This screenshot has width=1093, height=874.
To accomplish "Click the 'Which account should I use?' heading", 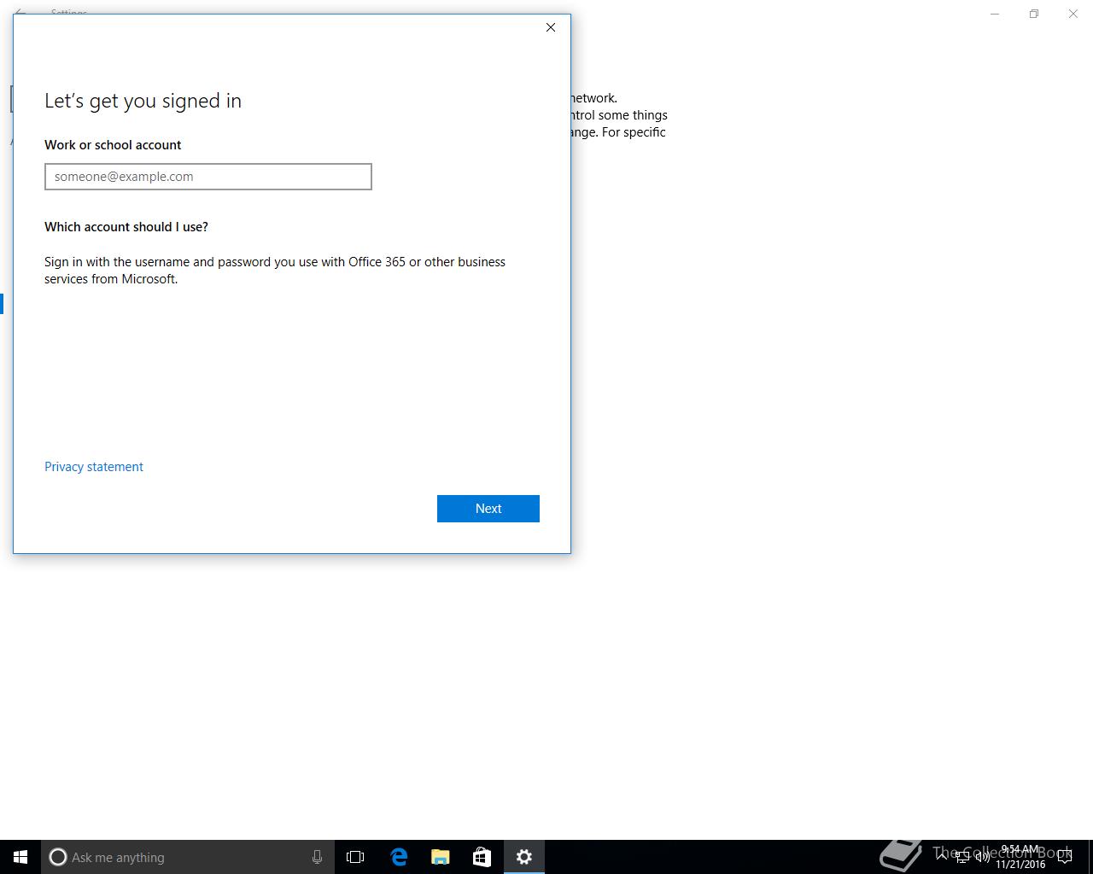I will pyautogui.click(x=126, y=227).
